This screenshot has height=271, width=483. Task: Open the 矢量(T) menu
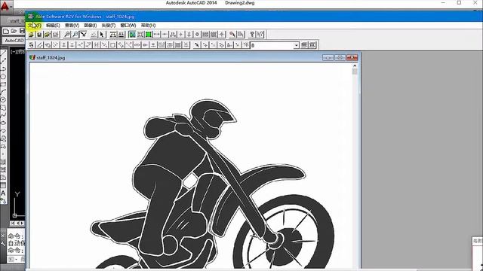pyautogui.click(x=109, y=25)
